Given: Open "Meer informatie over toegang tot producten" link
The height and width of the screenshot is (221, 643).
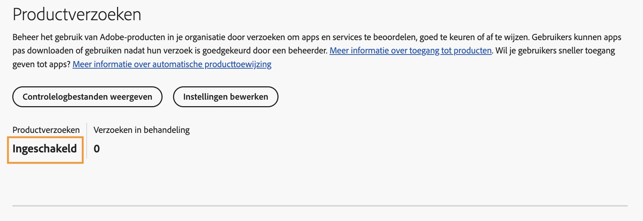Looking at the screenshot, I should 411,51.
